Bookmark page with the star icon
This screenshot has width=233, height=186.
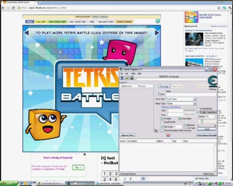tap(219, 8)
